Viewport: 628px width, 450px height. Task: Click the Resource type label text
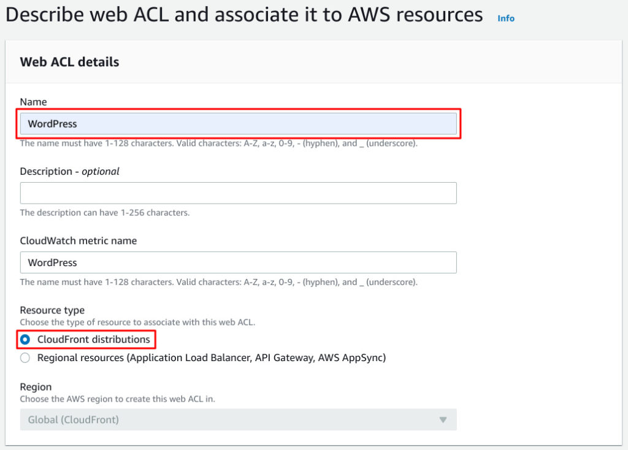(x=52, y=310)
